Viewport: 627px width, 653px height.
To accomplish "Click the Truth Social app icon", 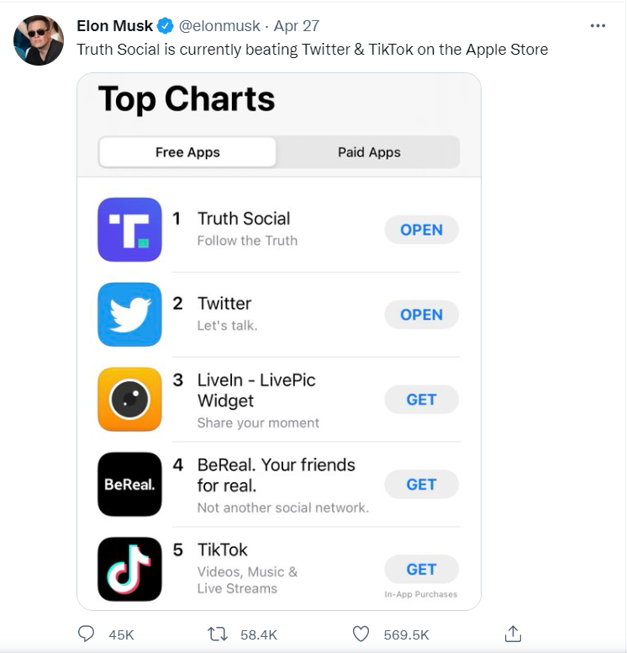I will point(129,230).
